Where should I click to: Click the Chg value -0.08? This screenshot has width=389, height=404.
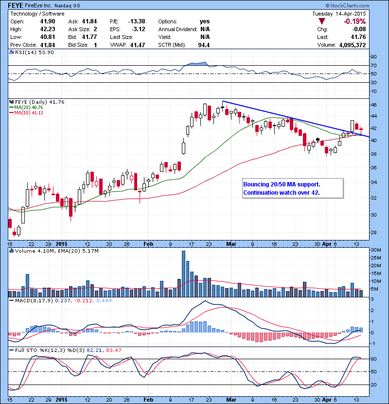359,29
